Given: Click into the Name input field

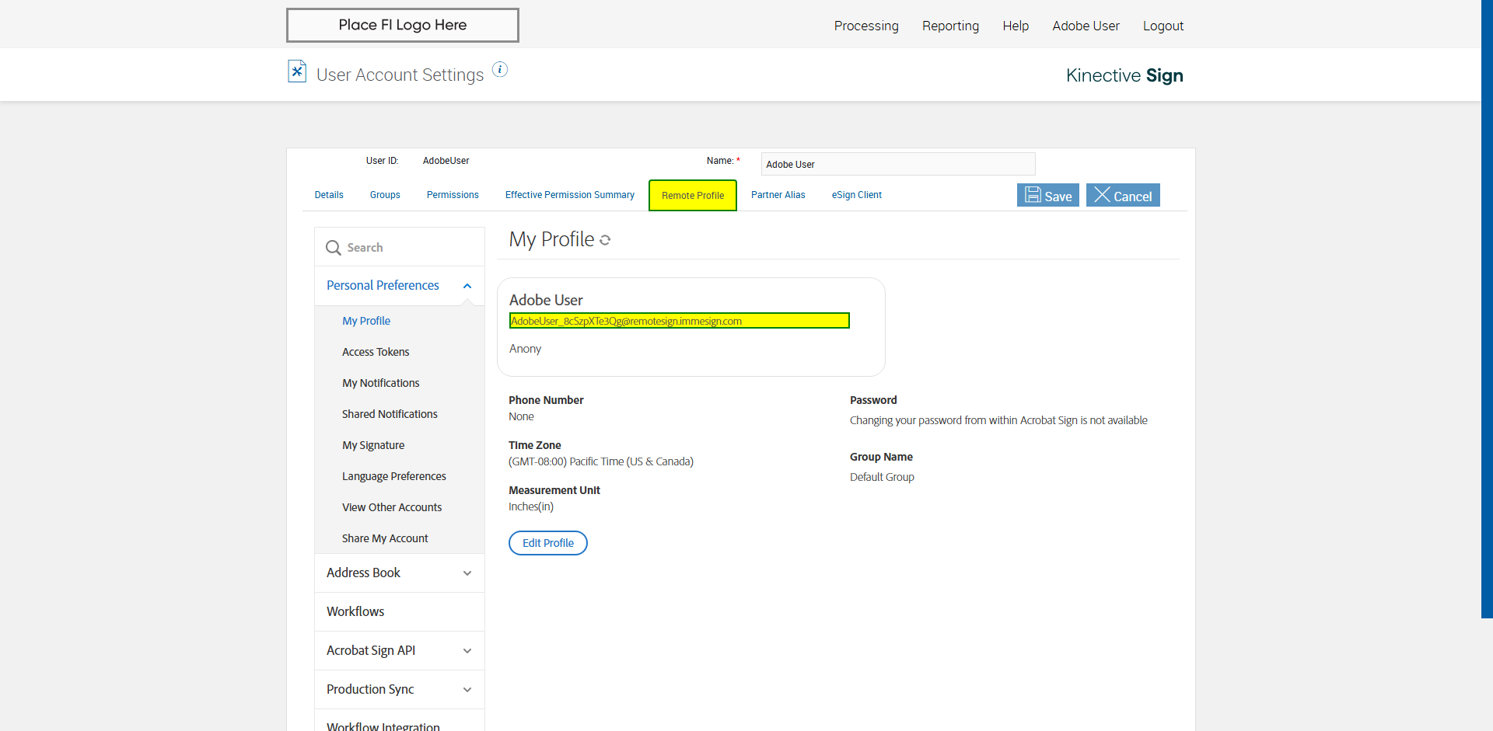Looking at the screenshot, I should (x=897, y=164).
